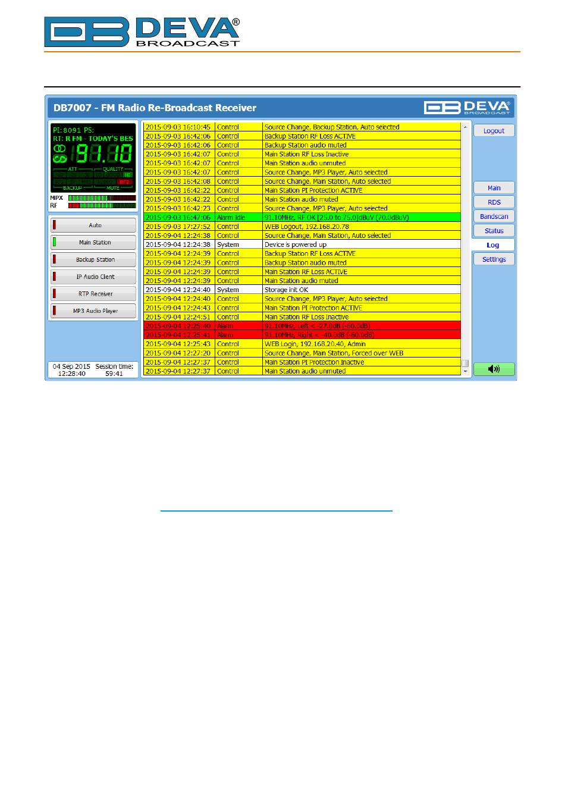Click the red alarm entry 'Right < -40.0dB'

coord(302,335)
